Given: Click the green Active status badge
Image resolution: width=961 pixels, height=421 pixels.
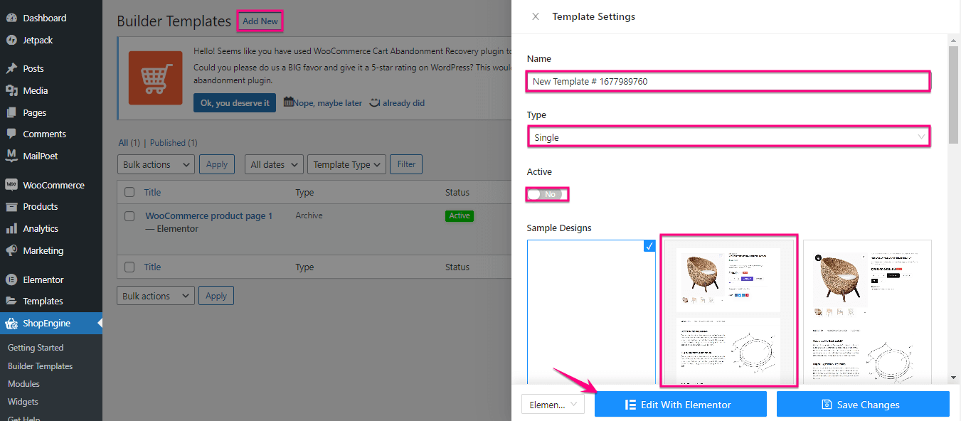Looking at the screenshot, I should tap(460, 215).
